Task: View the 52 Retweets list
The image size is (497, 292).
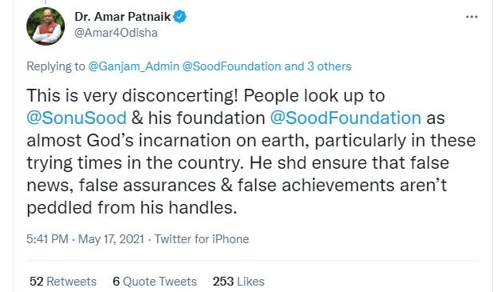Action: coord(63,282)
